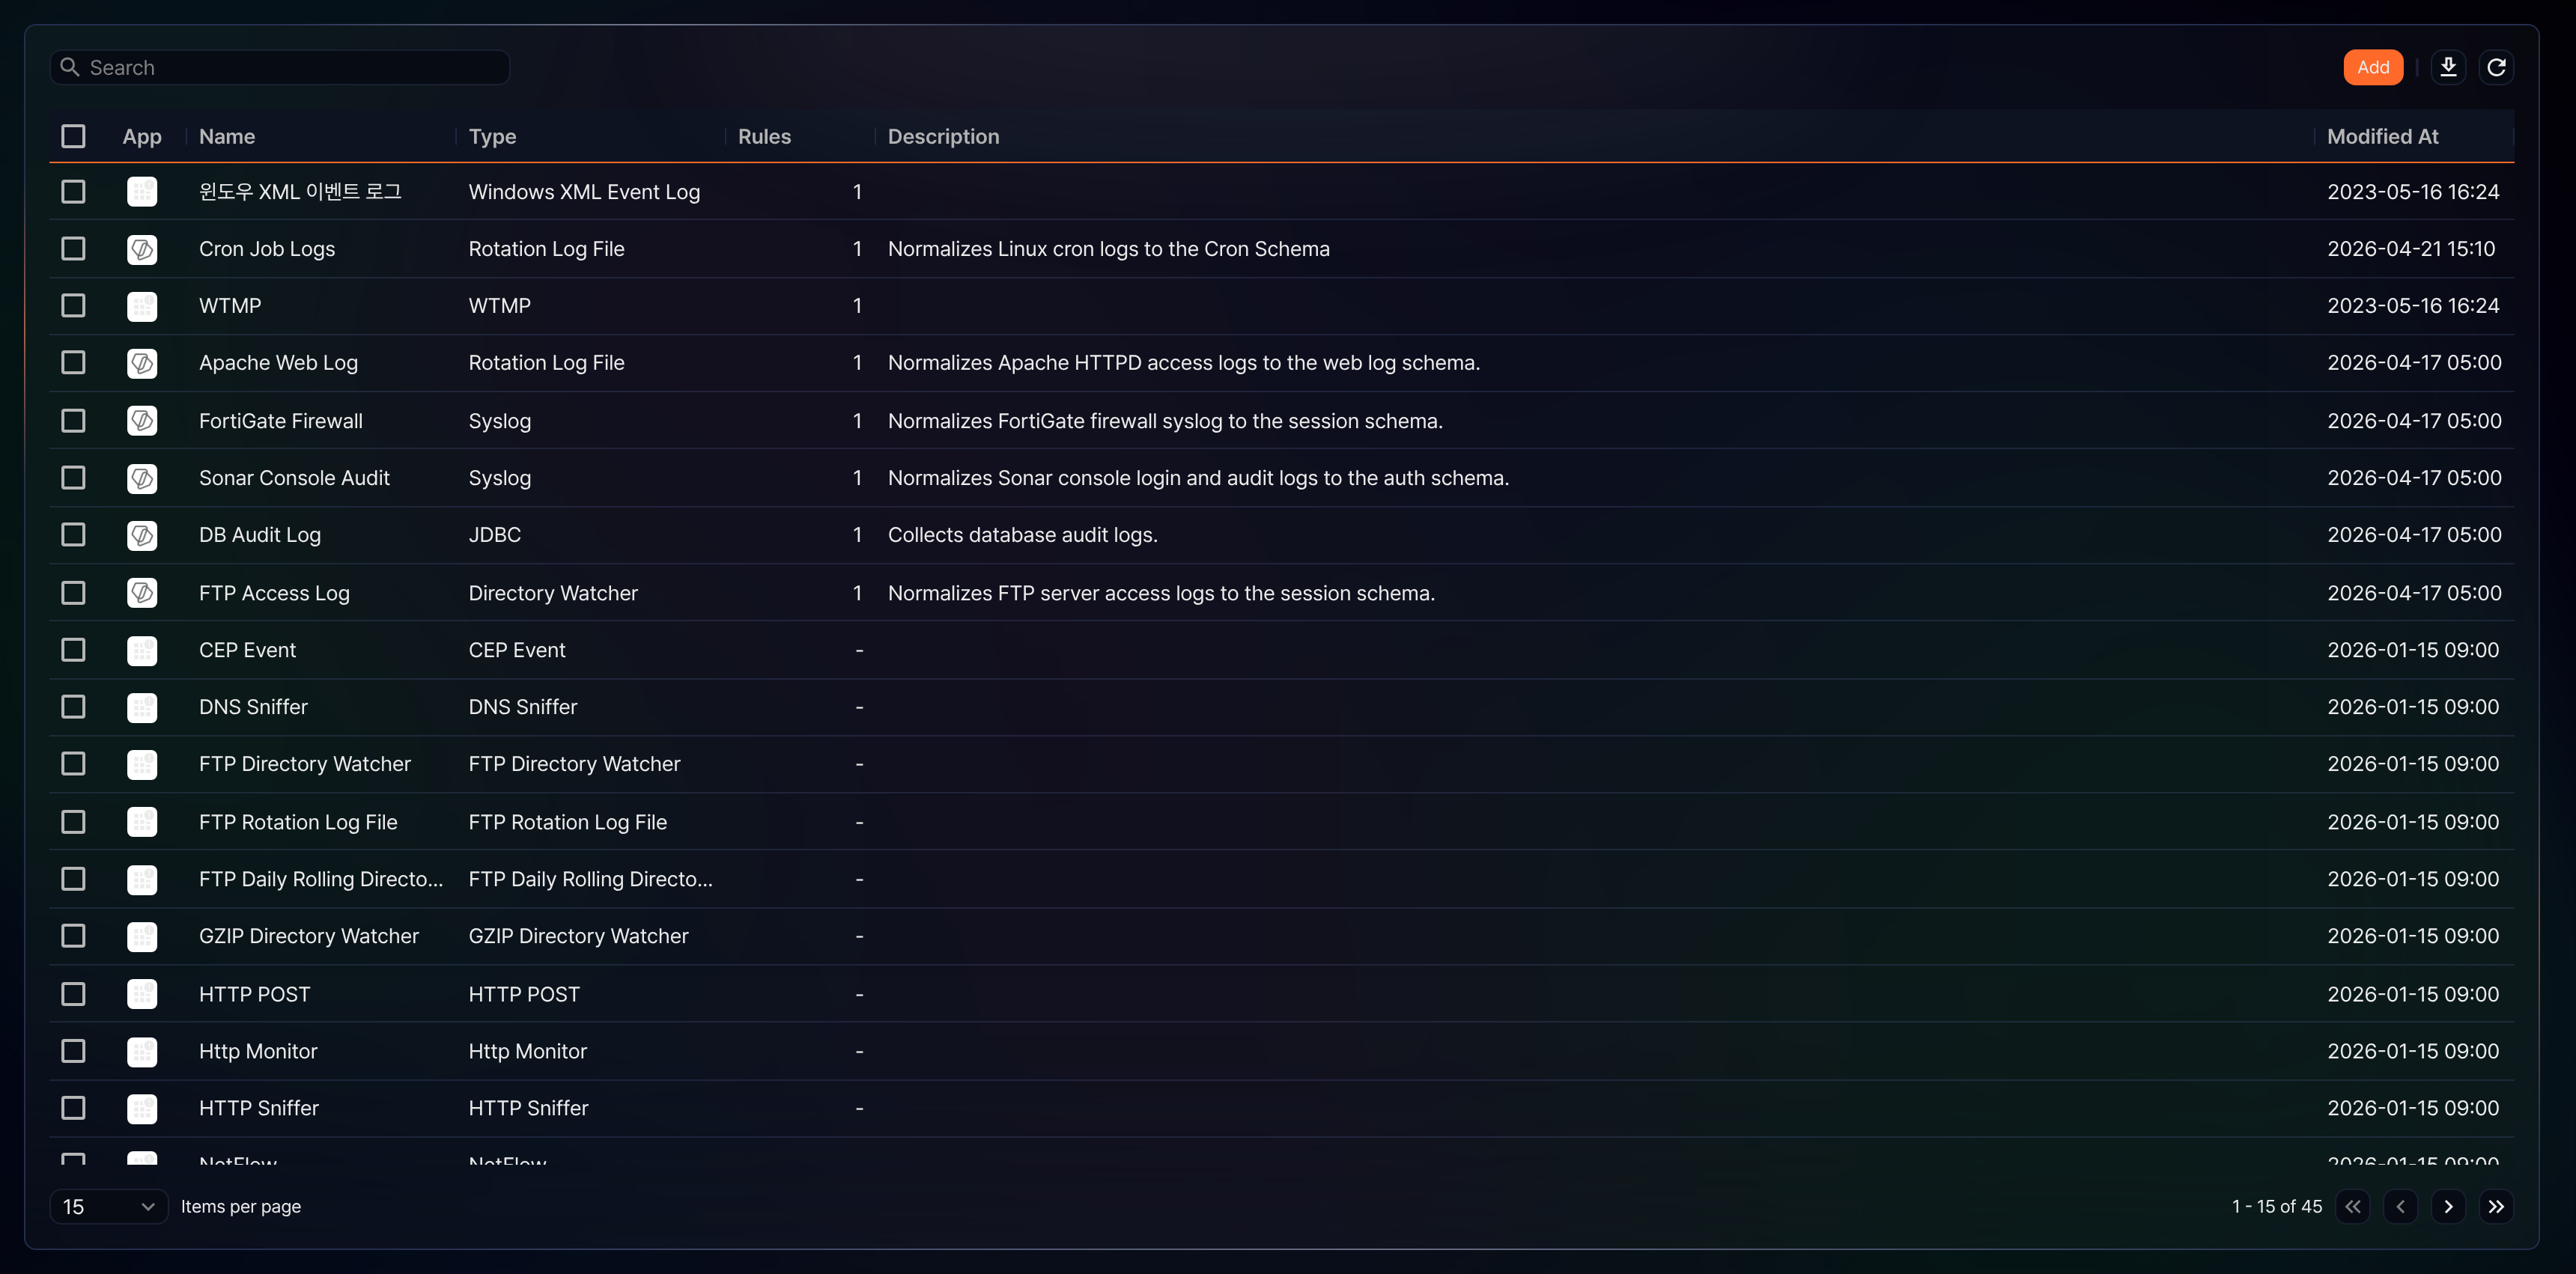
Task: Click the Sonar Console Audit app icon
Action: click(x=142, y=478)
